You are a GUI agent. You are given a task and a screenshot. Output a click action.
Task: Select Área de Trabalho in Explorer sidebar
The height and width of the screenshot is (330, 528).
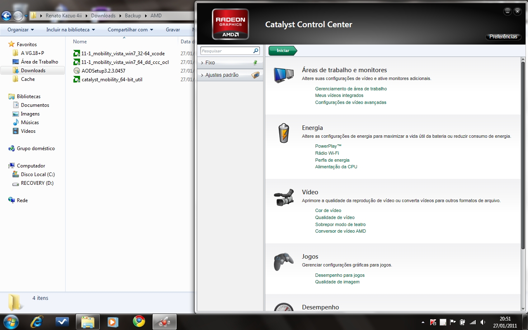click(x=39, y=62)
